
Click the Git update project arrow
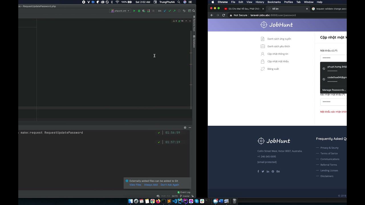pyautogui.click(x=165, y=11)
